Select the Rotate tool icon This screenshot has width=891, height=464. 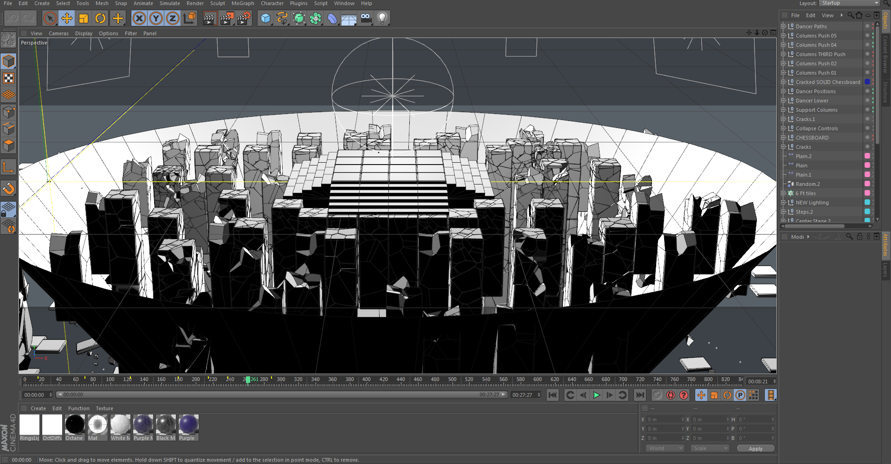[100, 19]
